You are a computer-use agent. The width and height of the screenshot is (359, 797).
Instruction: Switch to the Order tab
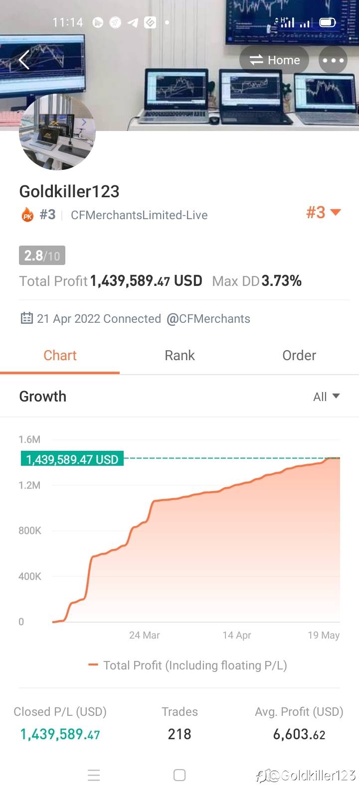click(299, 355)
